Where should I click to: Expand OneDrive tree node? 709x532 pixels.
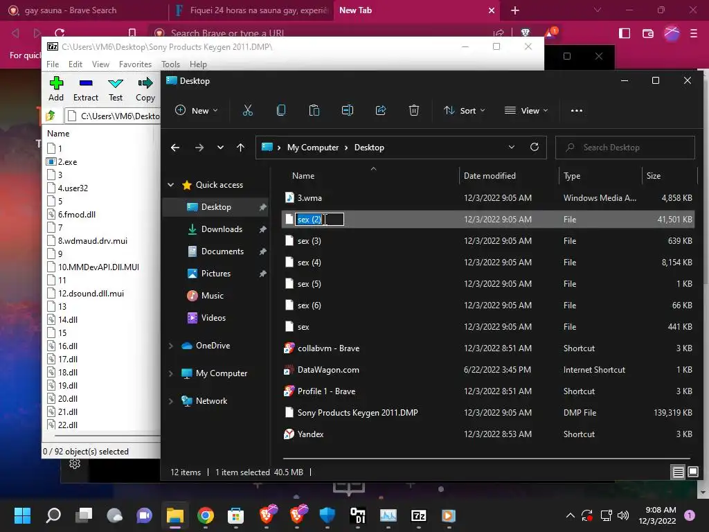171,346
